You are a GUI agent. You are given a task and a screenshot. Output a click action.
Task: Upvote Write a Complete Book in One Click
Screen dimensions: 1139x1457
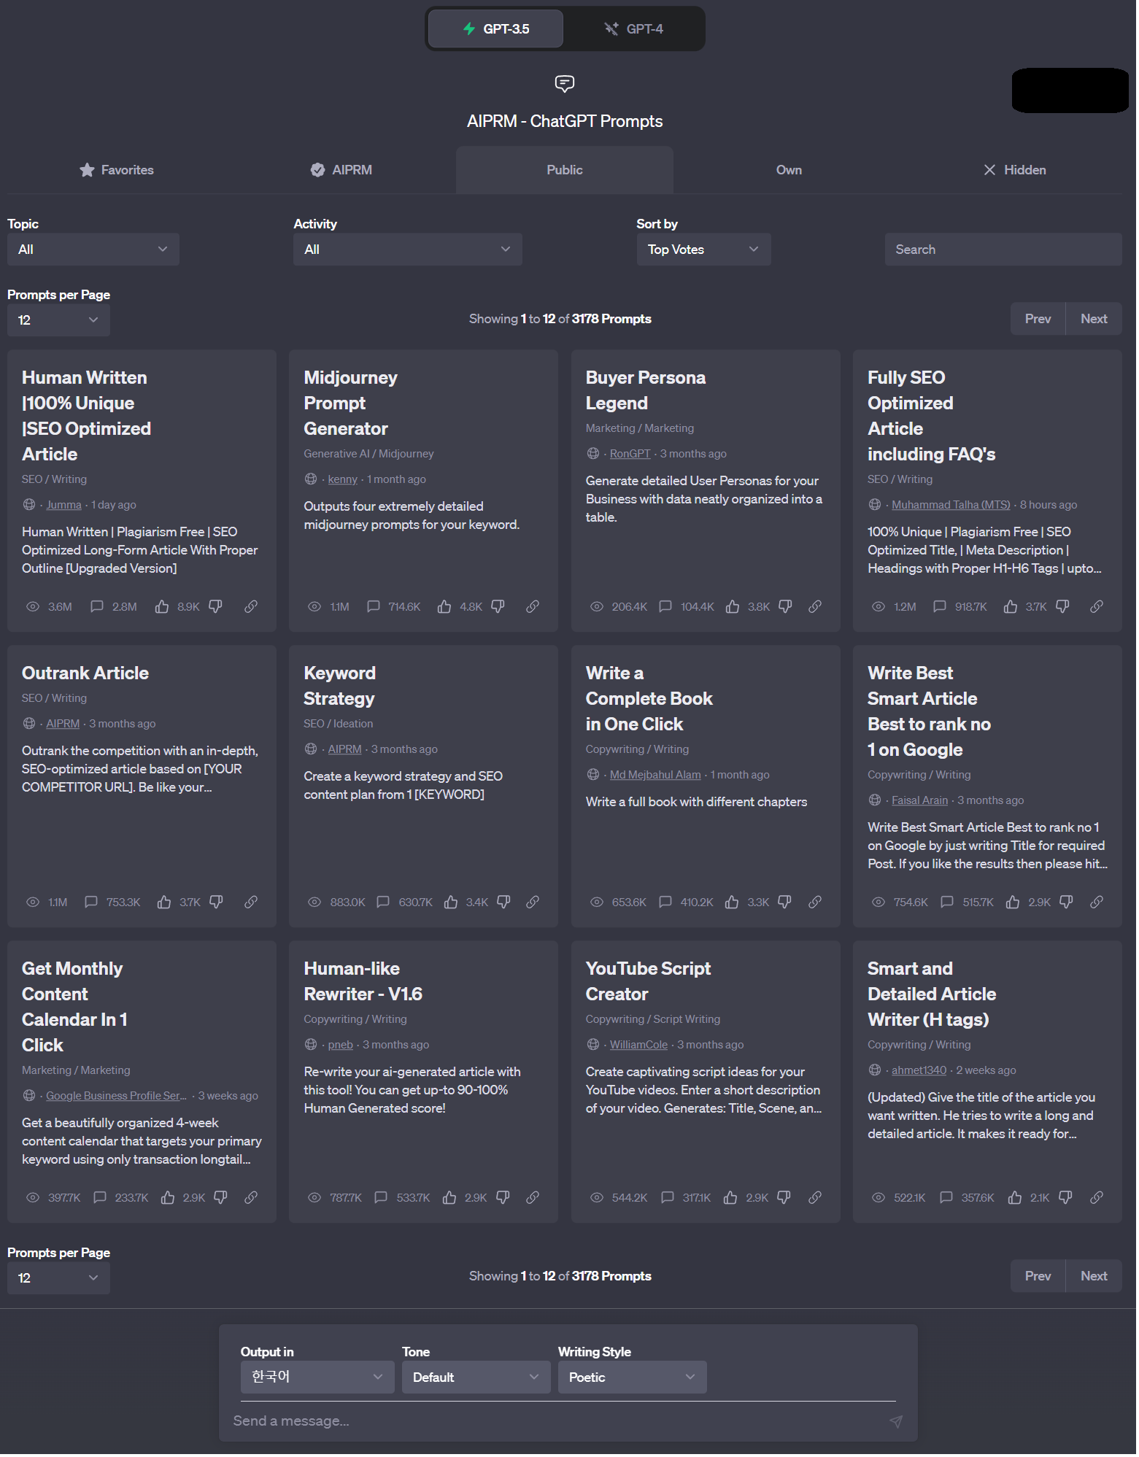coord(732,903)
